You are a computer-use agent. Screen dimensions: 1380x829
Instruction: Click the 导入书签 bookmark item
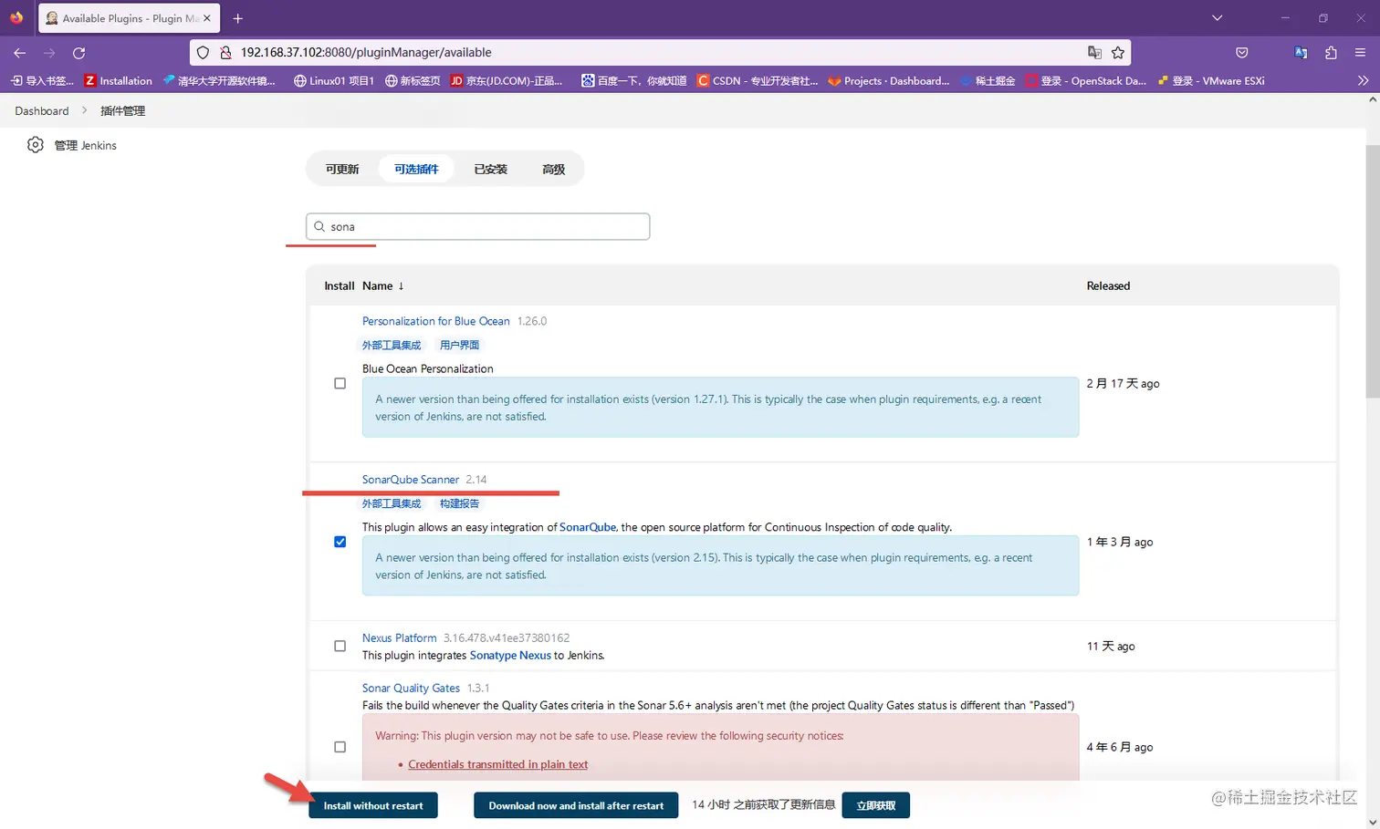pos(42,80)
